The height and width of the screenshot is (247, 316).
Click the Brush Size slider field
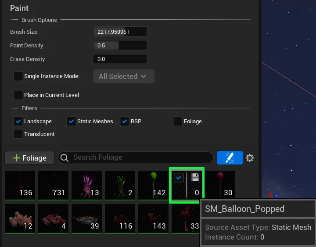tap(120, 32)
